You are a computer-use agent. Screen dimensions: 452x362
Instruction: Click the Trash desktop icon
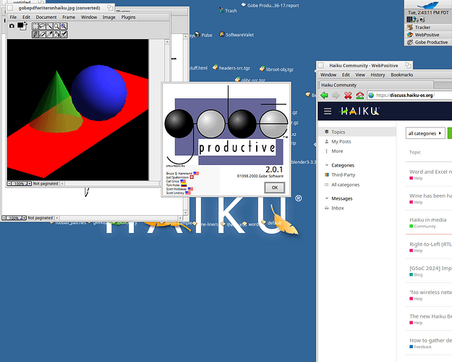pos(228,10)
